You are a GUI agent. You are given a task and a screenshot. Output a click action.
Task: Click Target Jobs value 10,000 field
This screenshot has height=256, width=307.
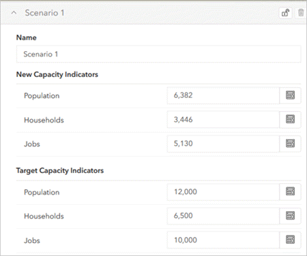click(x=223, y=240)
